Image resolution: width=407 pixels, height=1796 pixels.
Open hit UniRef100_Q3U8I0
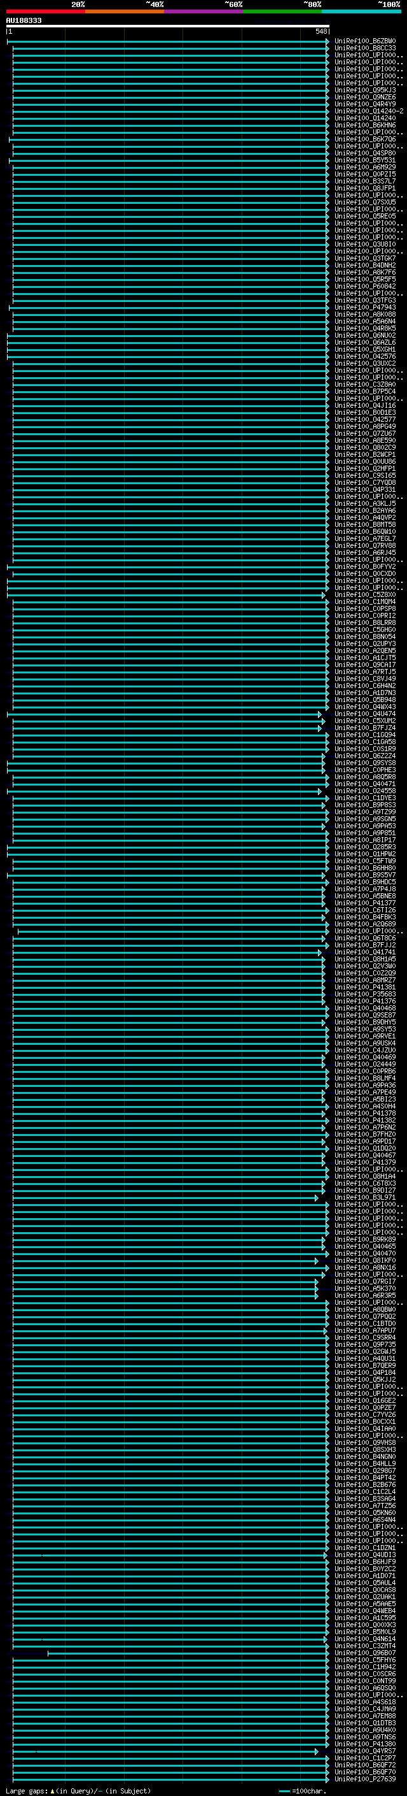[364, 245]
